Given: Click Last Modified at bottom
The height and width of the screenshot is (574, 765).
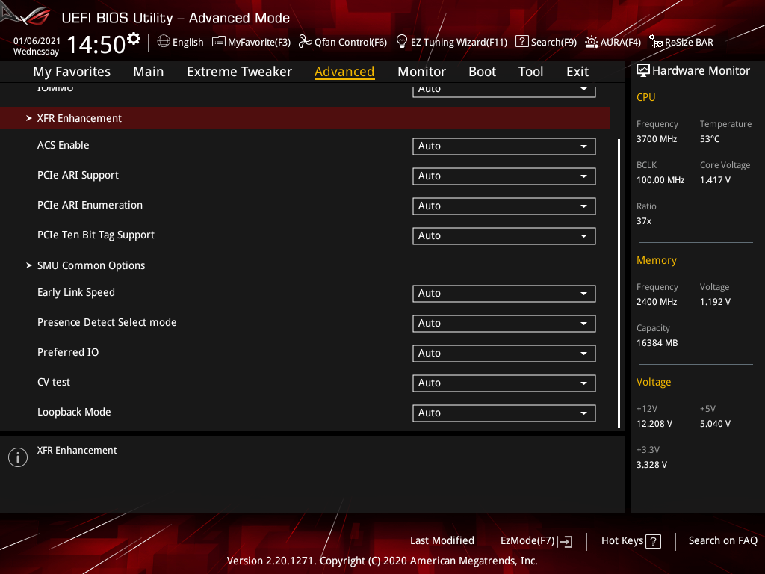Looking at the screenshot, I should coord(442,541).
